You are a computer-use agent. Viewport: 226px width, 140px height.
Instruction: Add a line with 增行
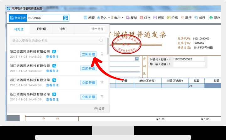point(186,17)
